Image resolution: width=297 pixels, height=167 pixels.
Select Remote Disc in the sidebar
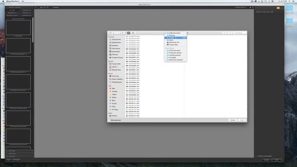[116, 70]
